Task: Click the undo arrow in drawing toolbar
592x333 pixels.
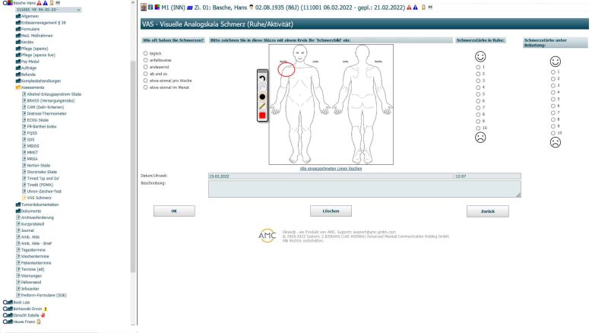Action: pos(262,78)
